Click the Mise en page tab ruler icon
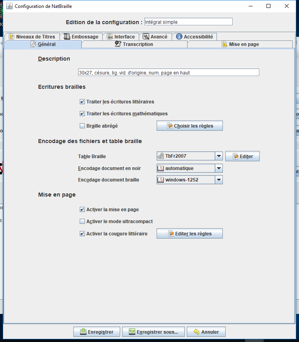299x342 pixels. [224, 44]
